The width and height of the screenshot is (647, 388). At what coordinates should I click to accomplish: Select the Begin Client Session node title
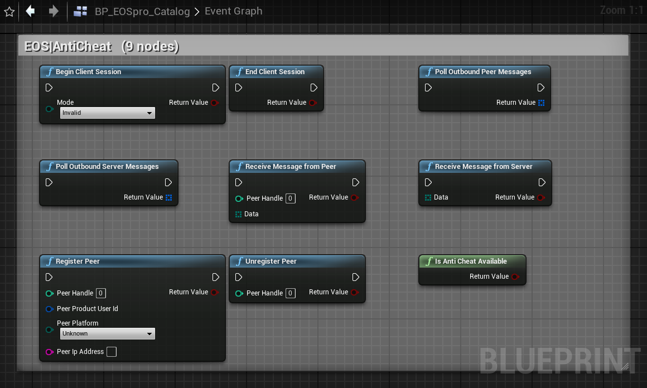(88, 72)
